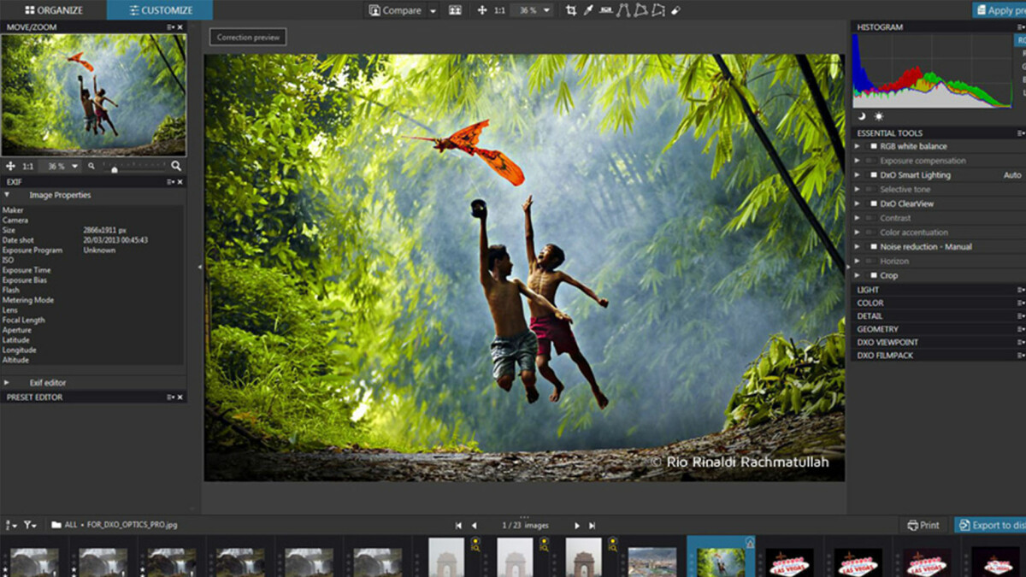Screen dimensions: 1026x577
Task: Enable the Exposure compensation correction
Action: 873,161
